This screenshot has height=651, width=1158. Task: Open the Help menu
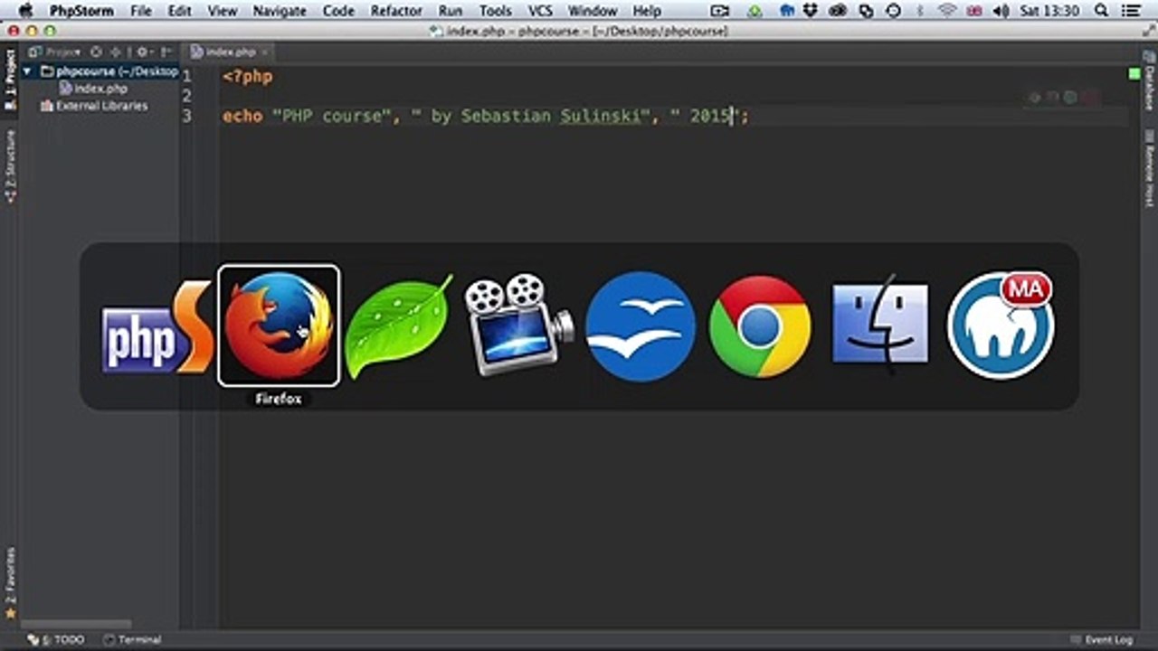pyautogui.click(x=647, y=11)
